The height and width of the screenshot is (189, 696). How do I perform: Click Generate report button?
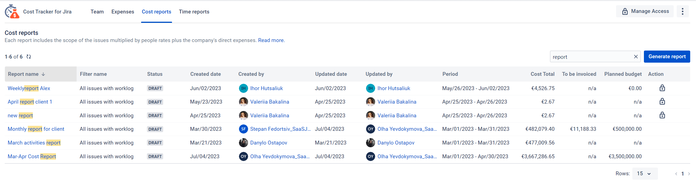pos(667,57)
